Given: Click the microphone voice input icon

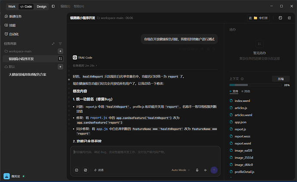Looking at the screenshot, I should tap(197, 170).
